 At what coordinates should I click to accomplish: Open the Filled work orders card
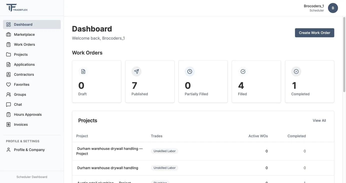click(x=256, y=81)
